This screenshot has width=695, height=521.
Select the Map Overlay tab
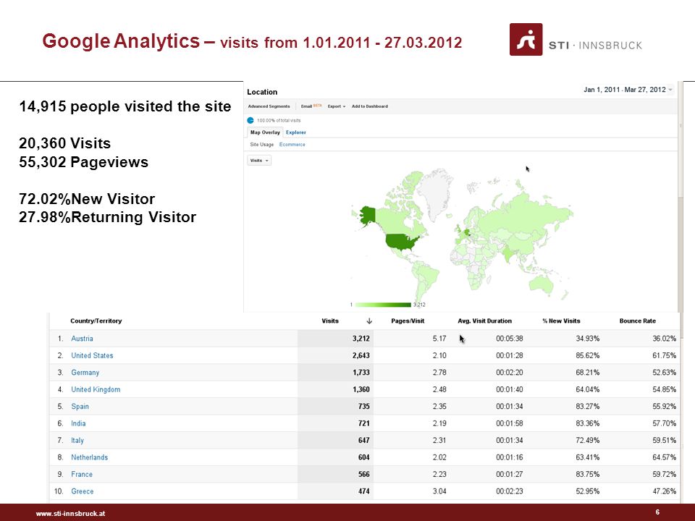point(265,132)
